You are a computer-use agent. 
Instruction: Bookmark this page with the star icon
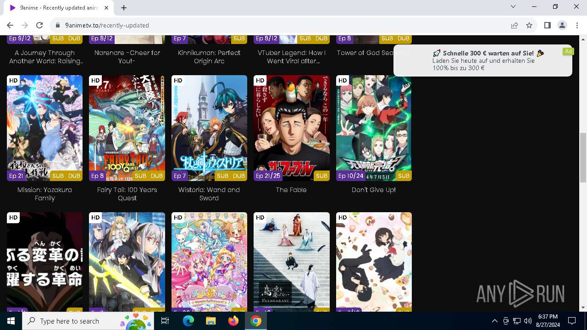[x=529, y=25]
